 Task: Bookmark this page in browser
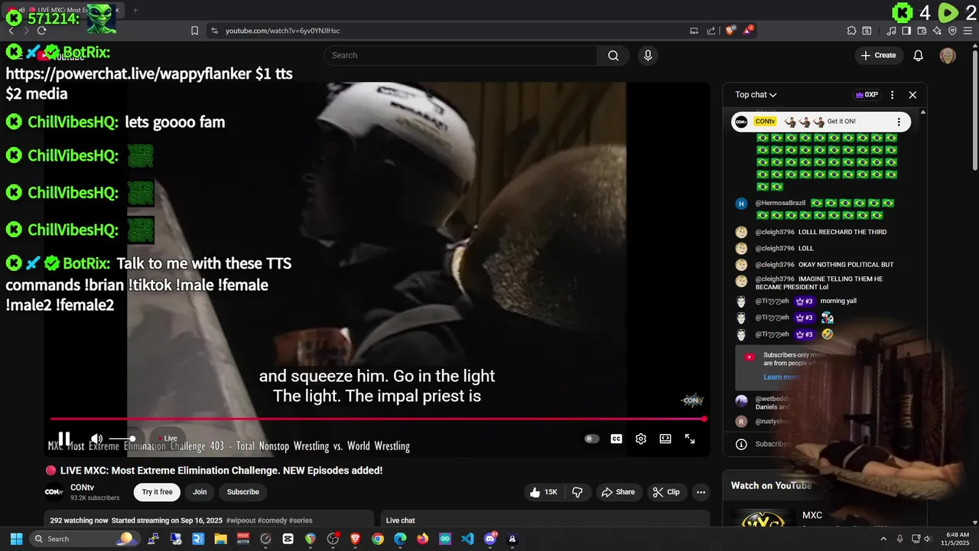(x=194, y=31)
